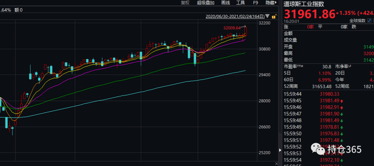
Task: Select the 15:59:44 trade tick row
Action: tap(312, 94)
